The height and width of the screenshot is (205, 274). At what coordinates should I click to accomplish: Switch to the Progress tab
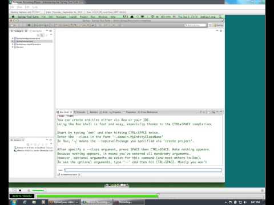(x=115, y=112)
